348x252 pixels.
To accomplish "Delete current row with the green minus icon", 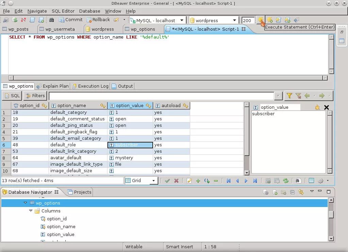I will (x=216, y=181).
